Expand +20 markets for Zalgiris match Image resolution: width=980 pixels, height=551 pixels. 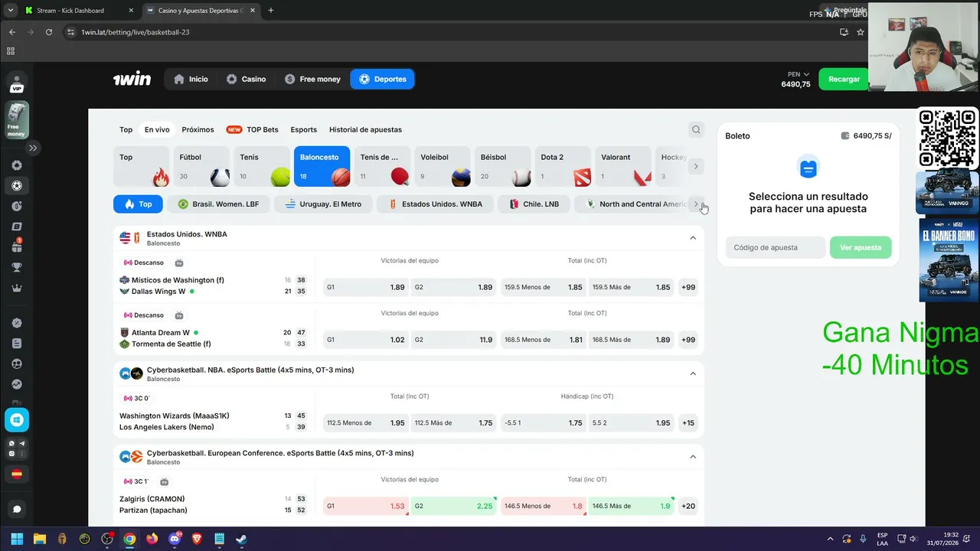pyautogui.click(x=688, y=506)
